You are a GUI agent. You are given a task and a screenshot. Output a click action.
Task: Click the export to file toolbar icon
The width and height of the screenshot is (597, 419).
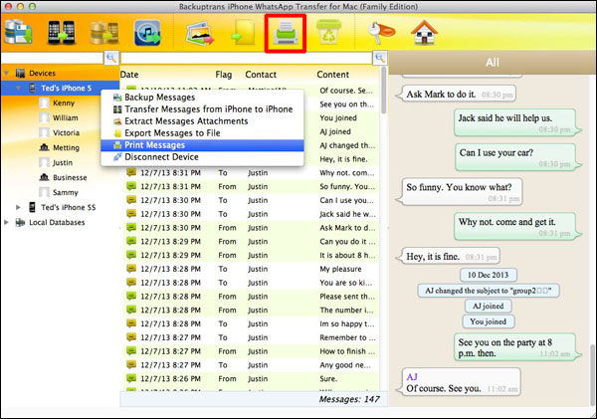[x=243, y=33]
